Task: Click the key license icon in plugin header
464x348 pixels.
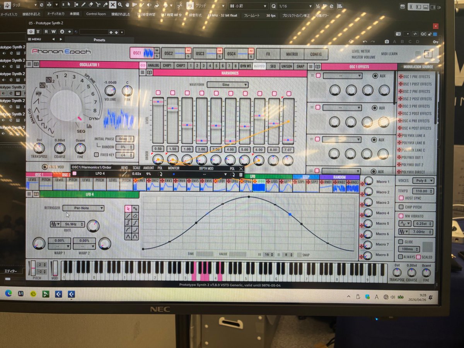Action: tap(436, 42)
